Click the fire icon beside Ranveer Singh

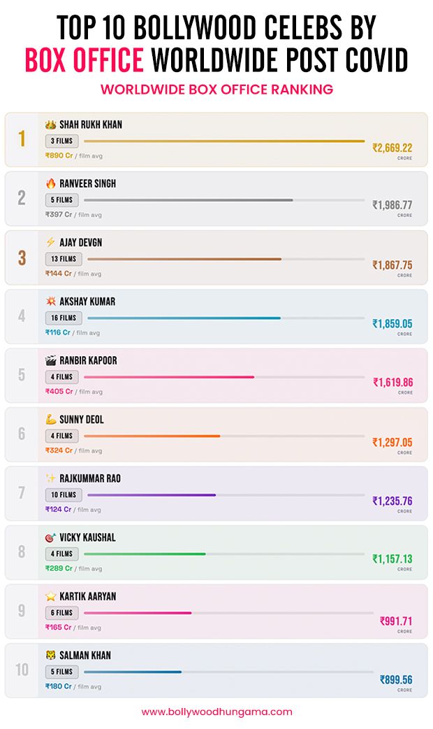[50, 184]
